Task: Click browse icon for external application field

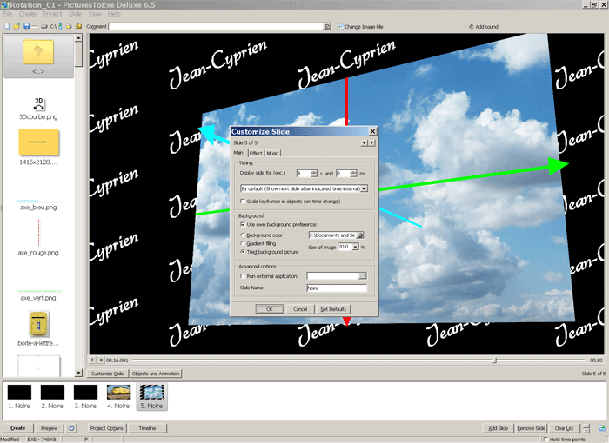Action: point(362,276)
